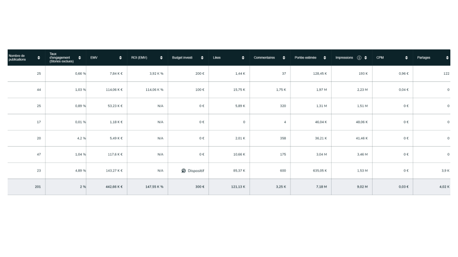Viewport: 458px width, 257px height.
Task: Select total publications 201
Action: pos(38,187)
